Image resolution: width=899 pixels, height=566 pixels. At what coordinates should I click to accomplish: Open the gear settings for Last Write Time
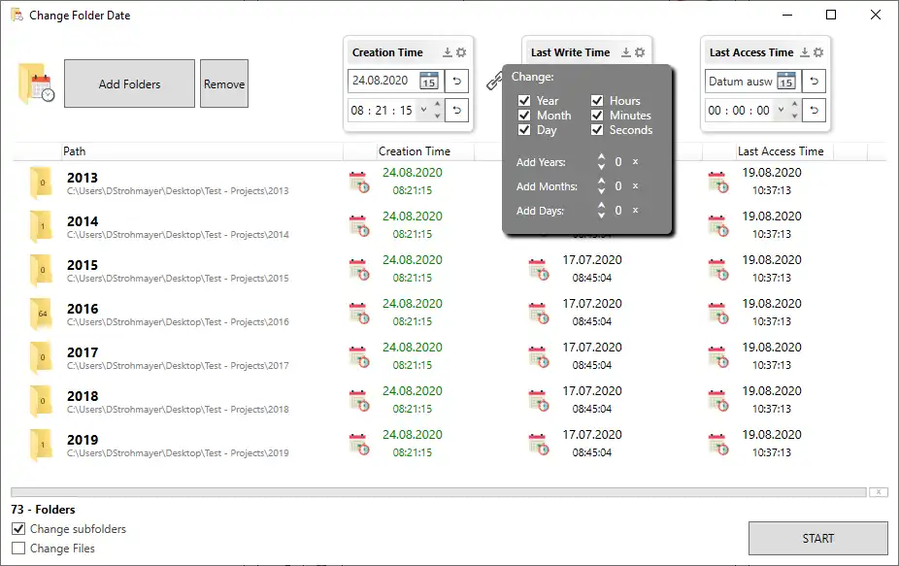point(640,52)
